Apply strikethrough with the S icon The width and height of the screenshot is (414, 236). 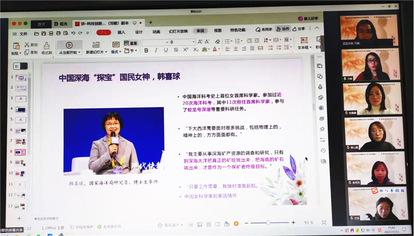coord(176,50)
